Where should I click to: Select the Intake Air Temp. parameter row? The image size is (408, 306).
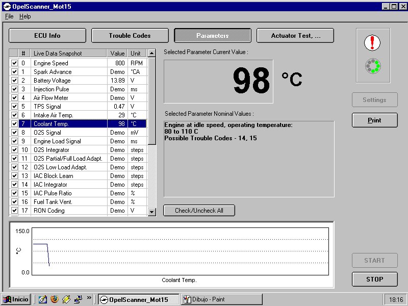point(78,115)
